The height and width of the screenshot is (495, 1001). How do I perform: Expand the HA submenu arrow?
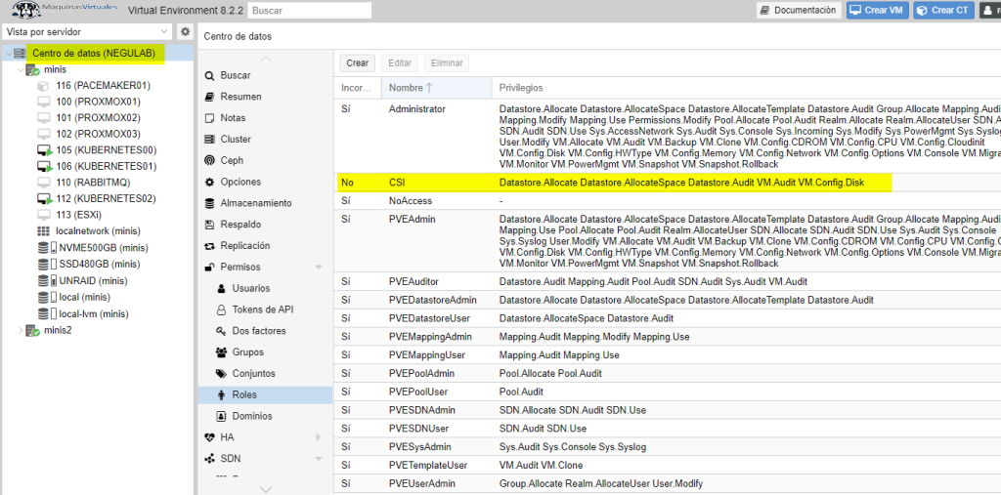point(318,437)
